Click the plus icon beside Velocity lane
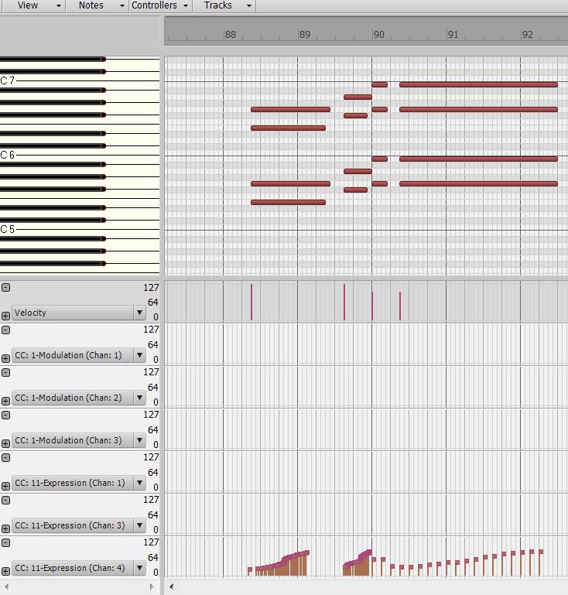 point(5,316)
